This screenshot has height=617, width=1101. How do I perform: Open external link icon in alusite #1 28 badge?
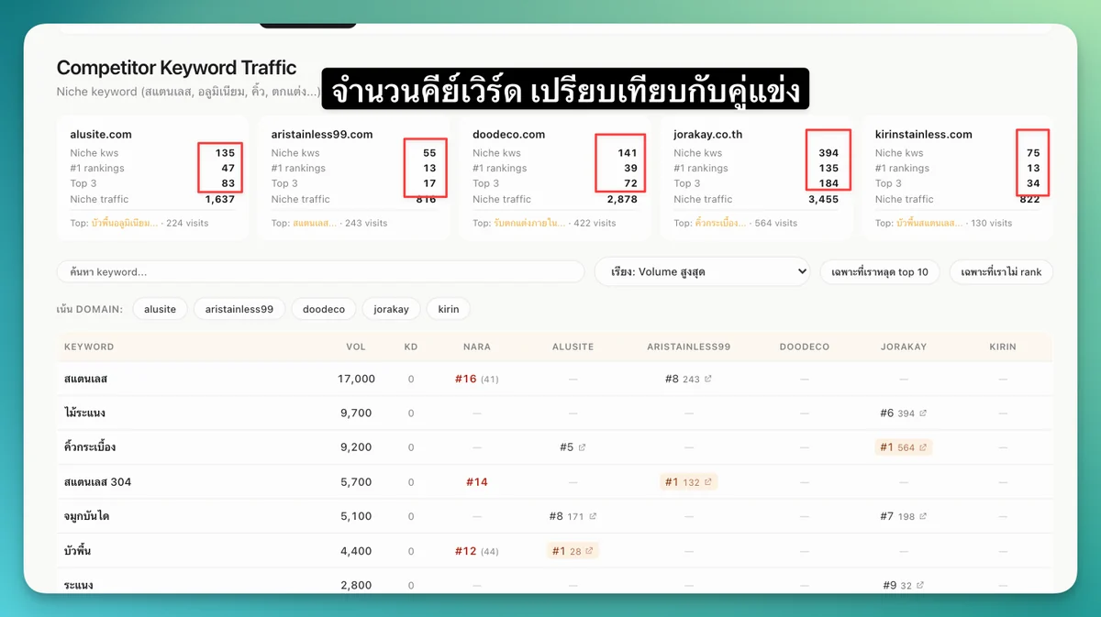[x=589, y=551]
